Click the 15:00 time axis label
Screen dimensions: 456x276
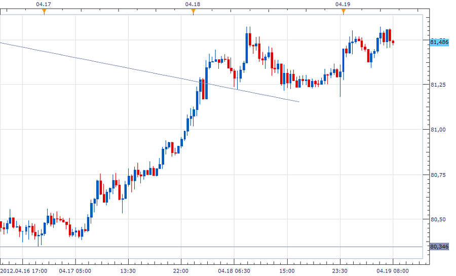287,271
